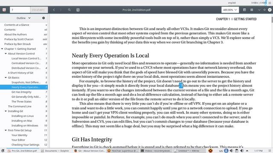Select the continuous view icon in toolbar
This screenshot has width=273, height=153.
pos(252,10)
